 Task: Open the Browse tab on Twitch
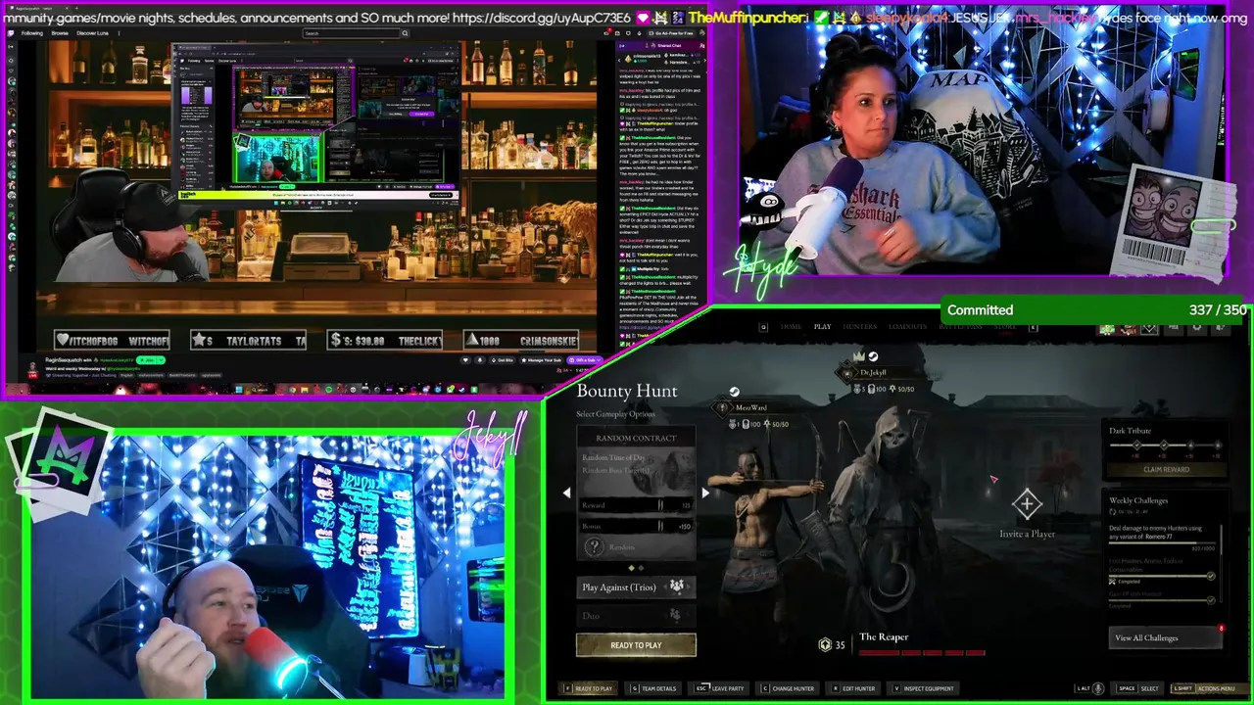[60, 33]
